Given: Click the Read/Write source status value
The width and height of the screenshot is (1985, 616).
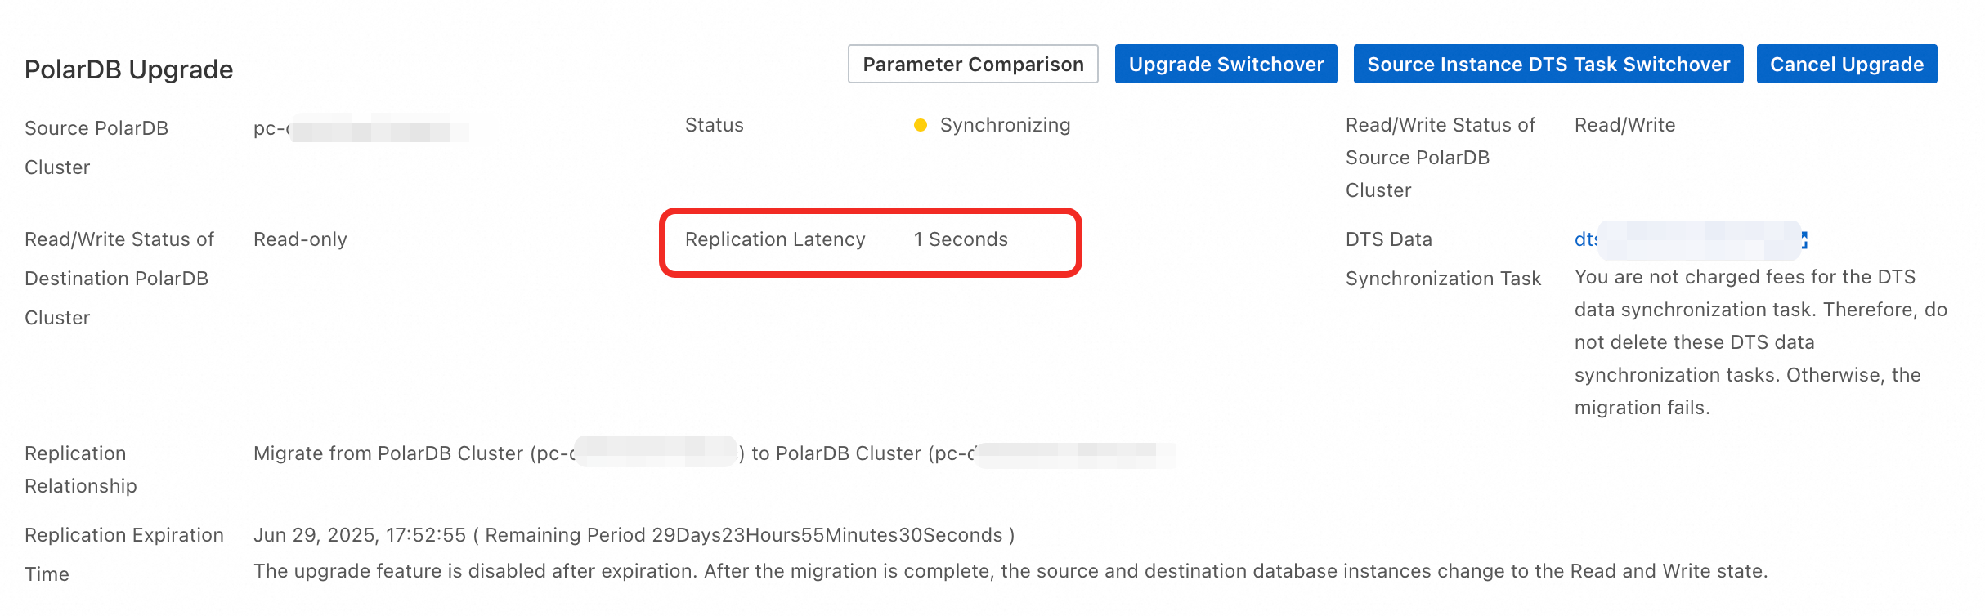Looking at the screenshot, I should point(1624,125).
